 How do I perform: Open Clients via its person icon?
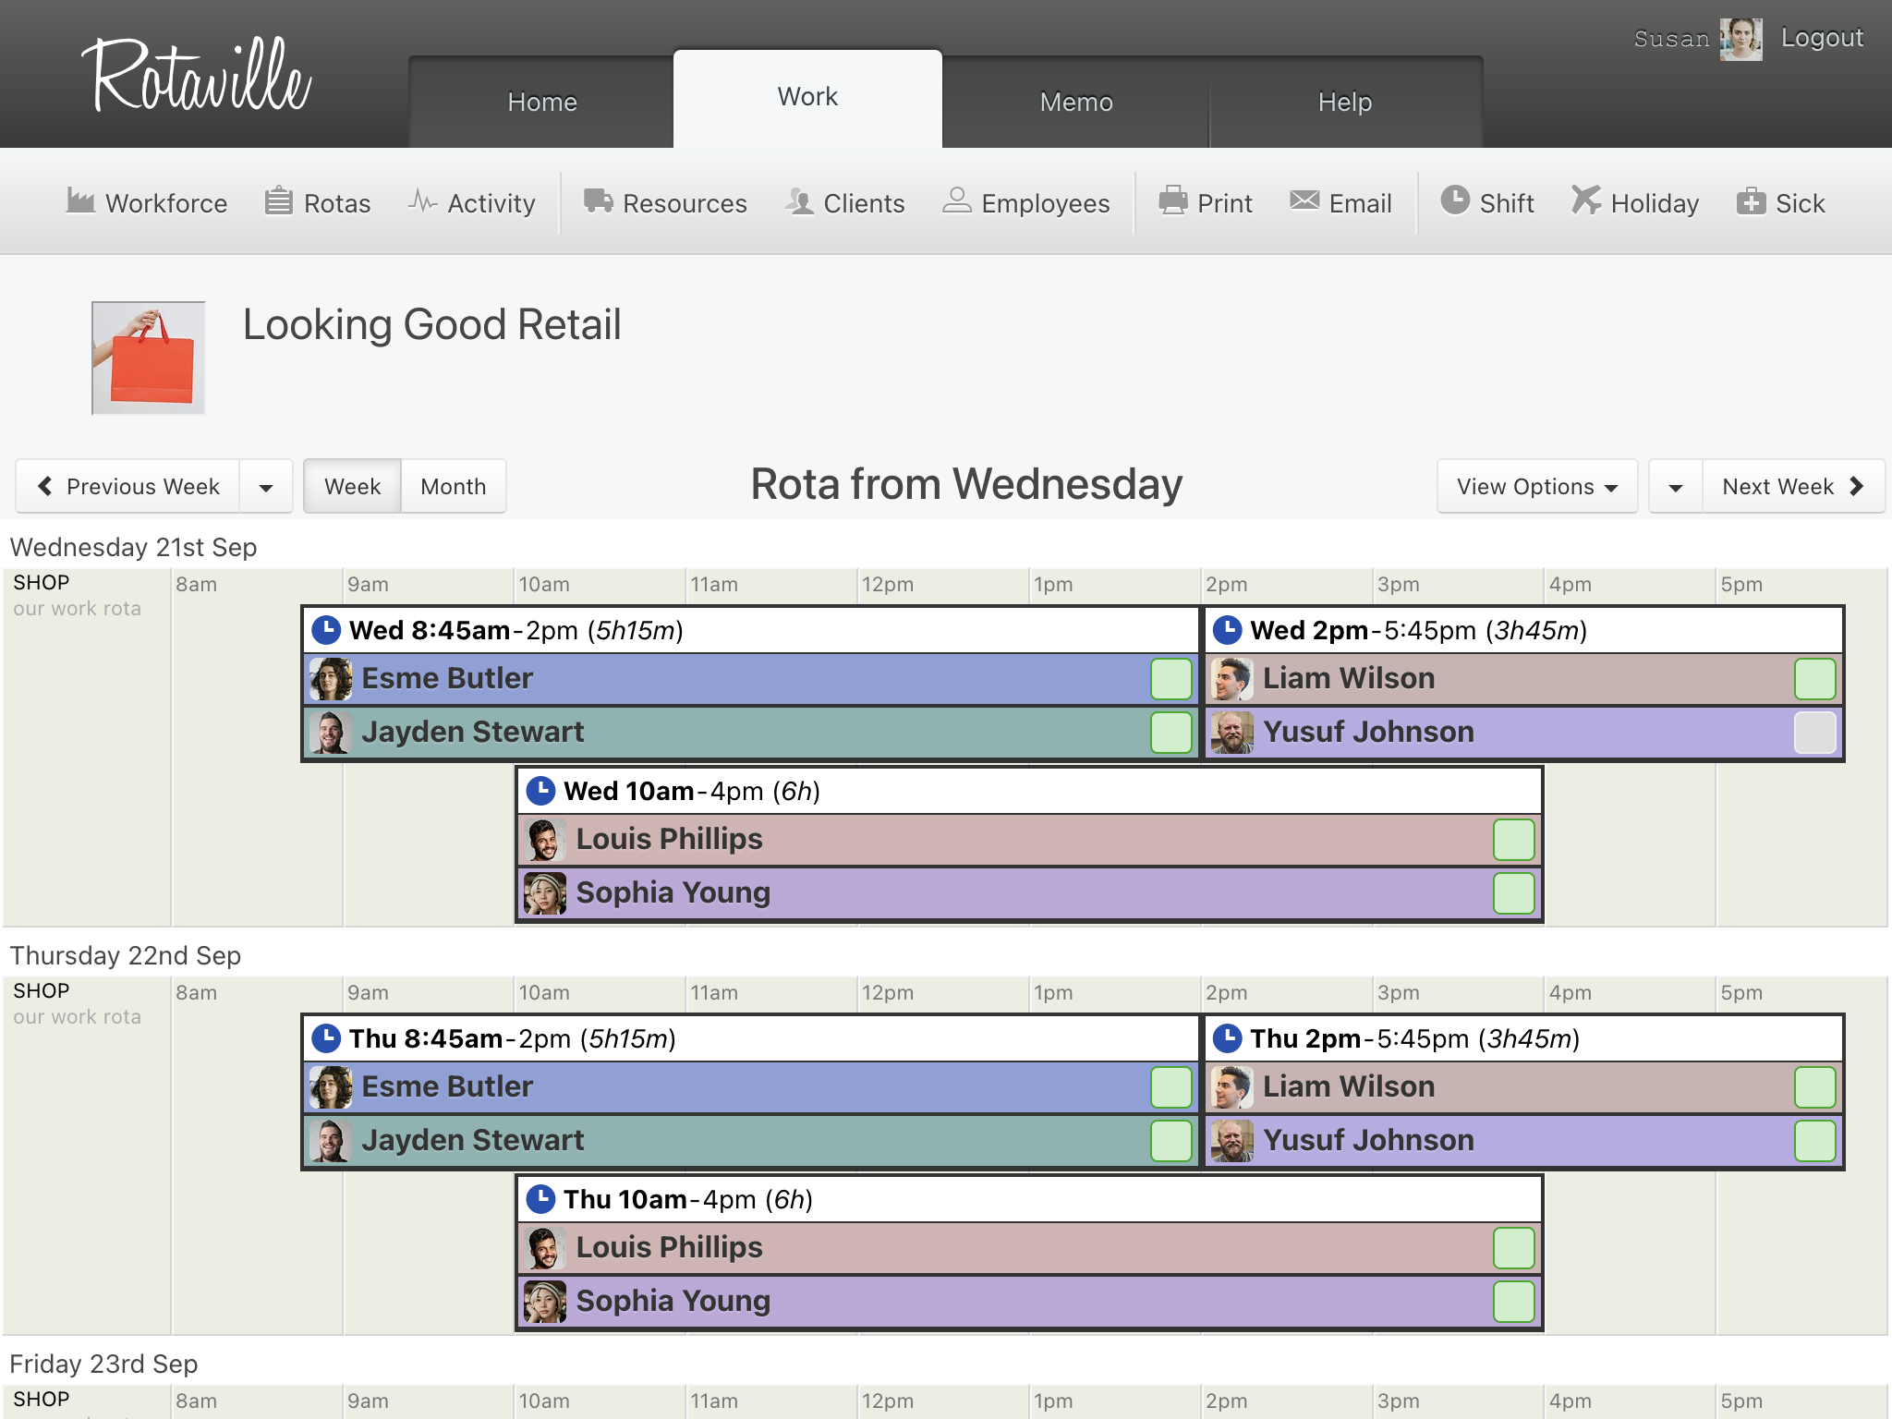pyautogui.click(x=799, y=200)
